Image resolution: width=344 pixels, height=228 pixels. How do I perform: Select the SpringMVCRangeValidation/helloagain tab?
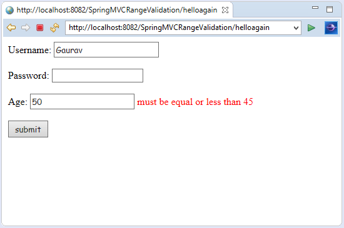point(117,10)
